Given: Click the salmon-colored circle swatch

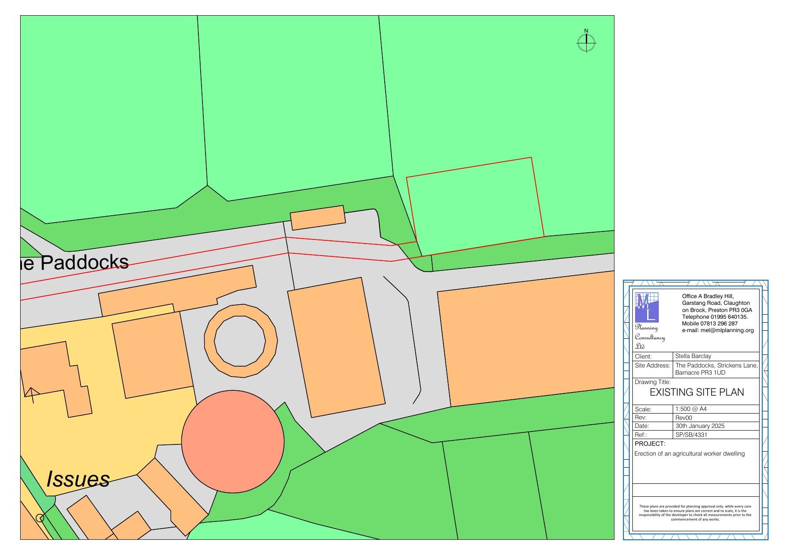Looking at the screenshot, I should tap(233, 441).
